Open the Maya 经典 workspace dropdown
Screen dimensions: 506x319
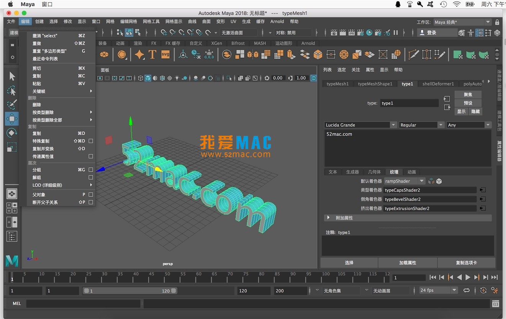(462, 22)
